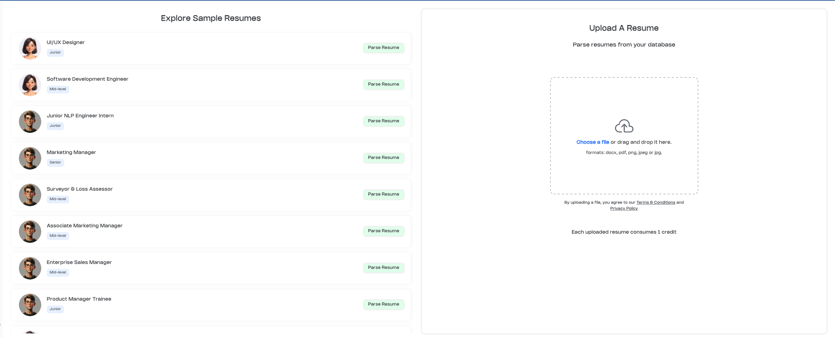Parse the Product Manager Trainee resume
Viewport: 835px width, 338px height.
pos(383,304)
